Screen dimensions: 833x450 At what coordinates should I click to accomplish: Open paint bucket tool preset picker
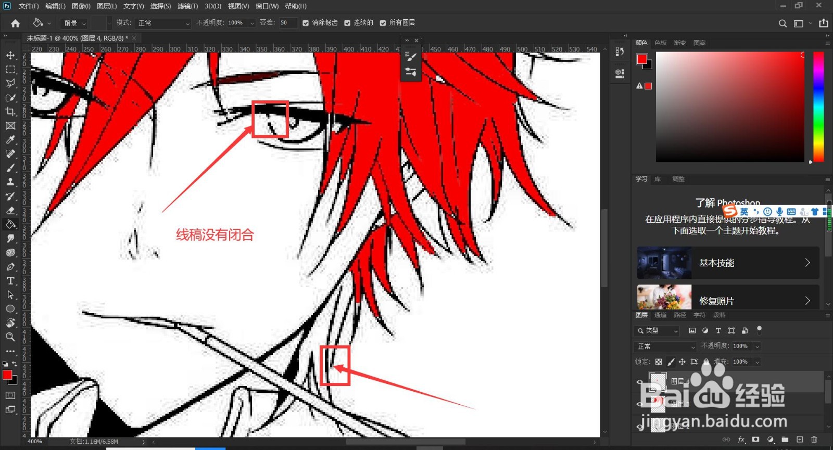coord(42,23)
